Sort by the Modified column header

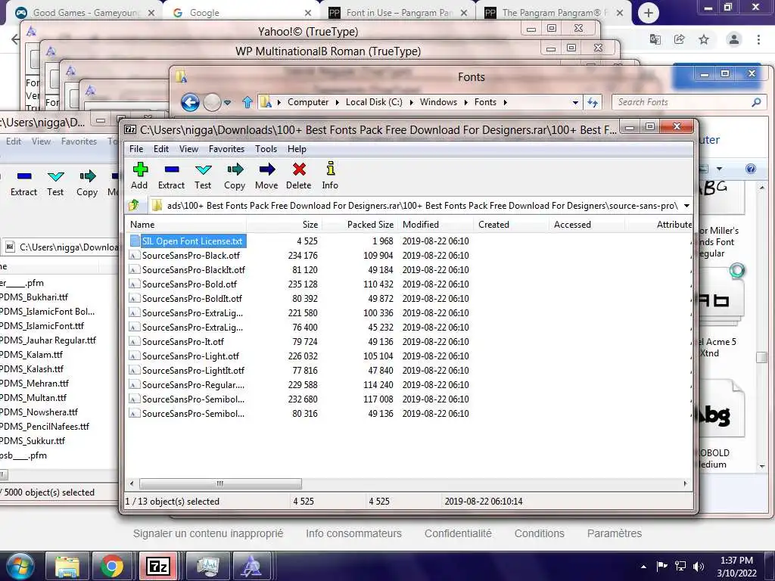[435, 224]
